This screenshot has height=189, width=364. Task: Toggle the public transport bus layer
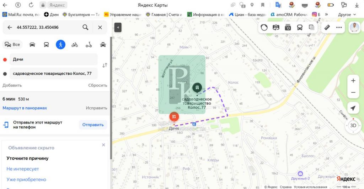(300, 28)
